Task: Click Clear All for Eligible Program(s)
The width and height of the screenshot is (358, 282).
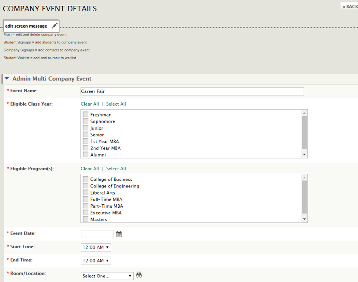Action: pyautogui.click(x=90, y=168)
